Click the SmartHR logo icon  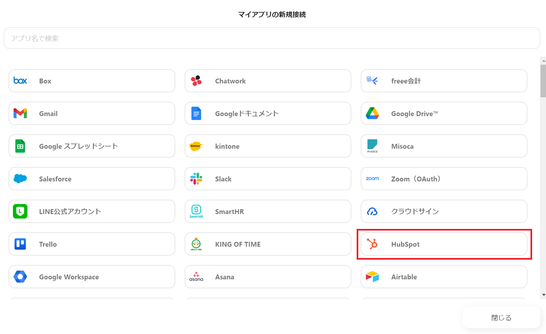click(196, 211)
